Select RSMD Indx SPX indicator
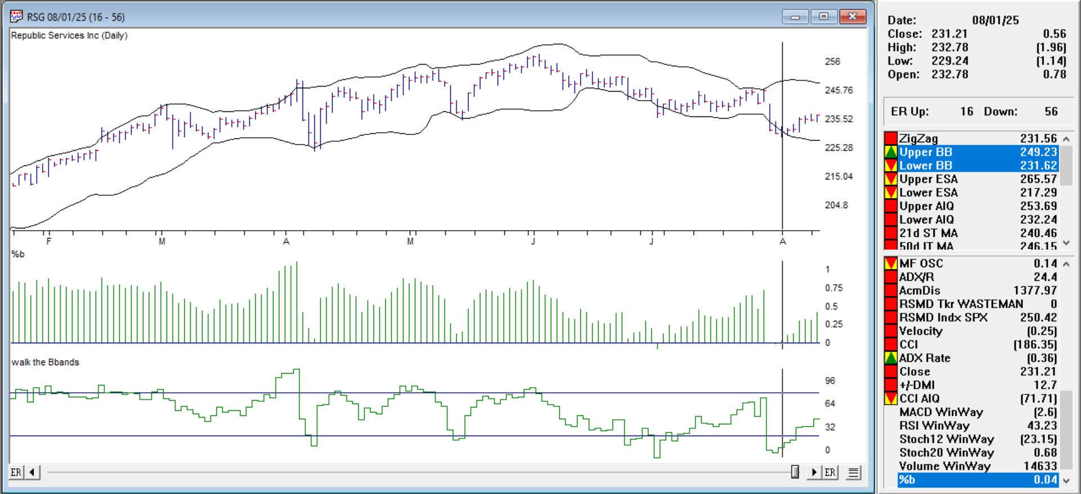Viewport: 1081px width, 494px height. pyautogui.click(x=977, y=317)
